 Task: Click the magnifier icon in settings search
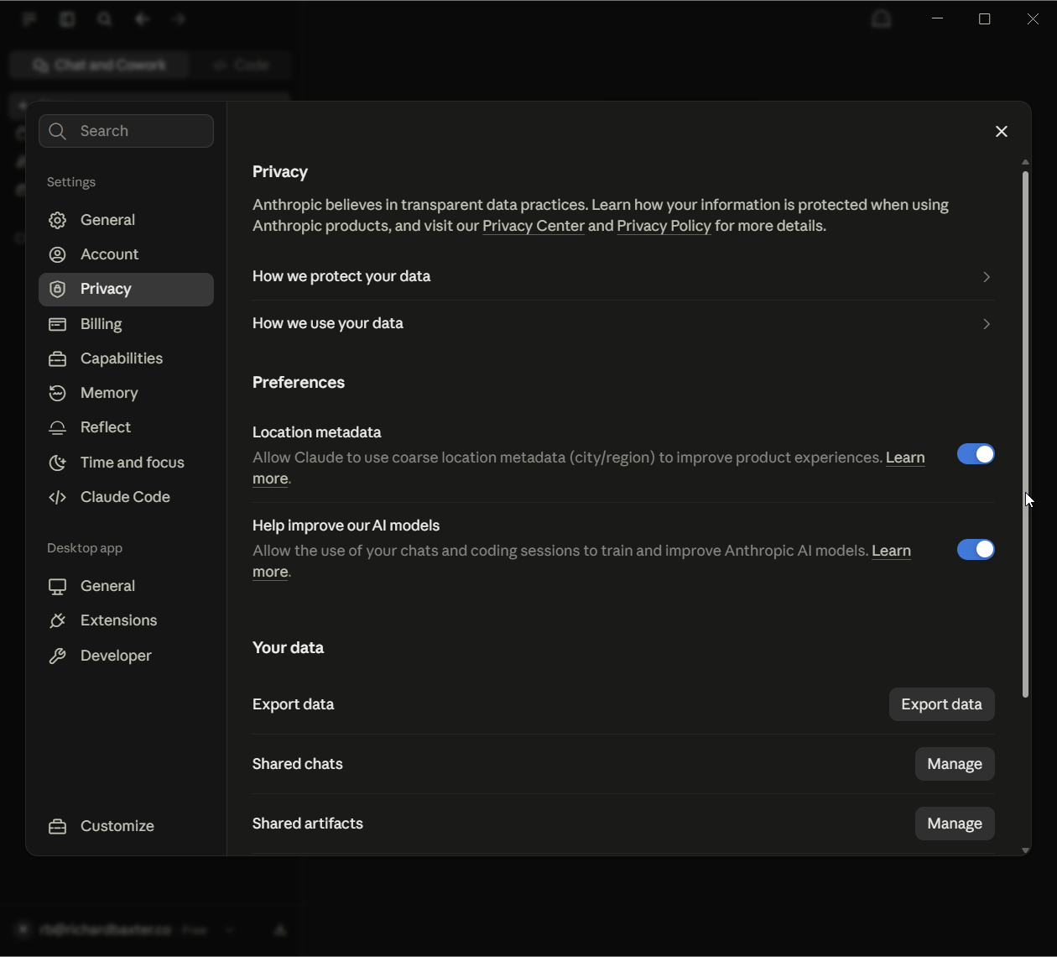[x=57, y=131]
